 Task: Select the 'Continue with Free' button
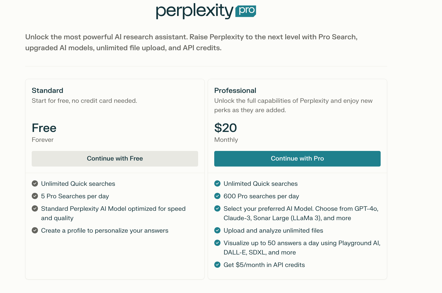tap(115, 158)
